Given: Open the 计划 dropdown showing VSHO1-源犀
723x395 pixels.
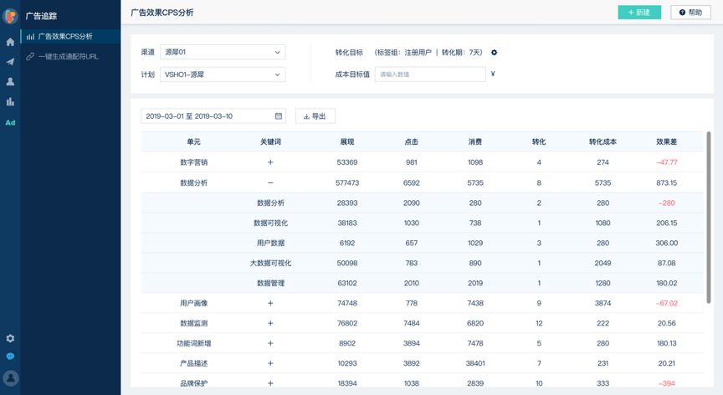Looking at the screenshot, I should pyautogui.click(x=223, y=74).
